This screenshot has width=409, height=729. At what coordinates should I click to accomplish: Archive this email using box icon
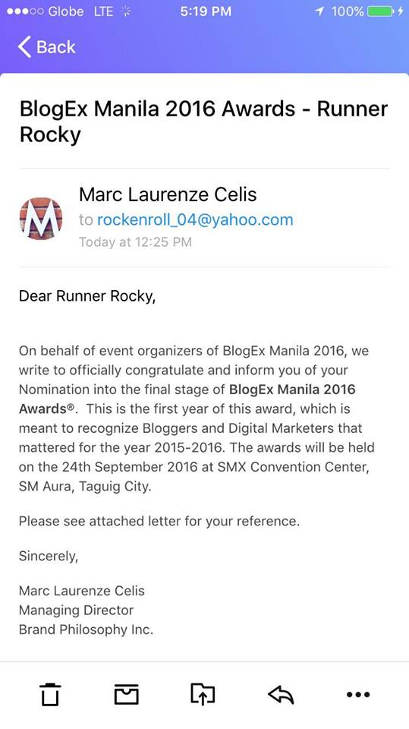[x=127, y=694]
